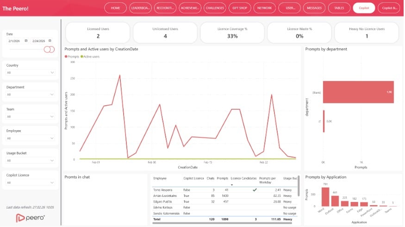Expand the Country filter dropdown

pos(31,72)
